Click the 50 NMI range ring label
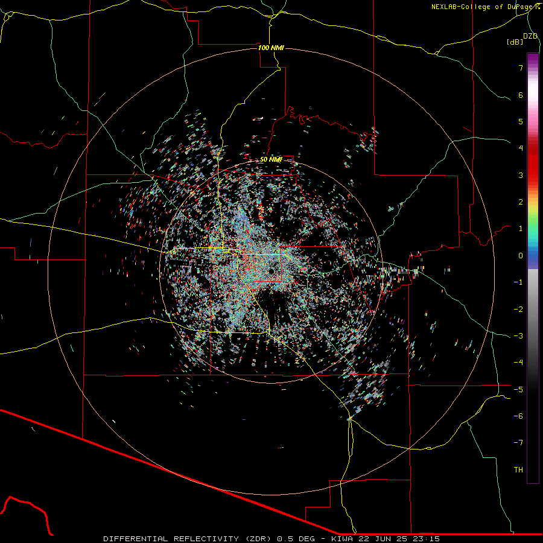 [271, 159]
